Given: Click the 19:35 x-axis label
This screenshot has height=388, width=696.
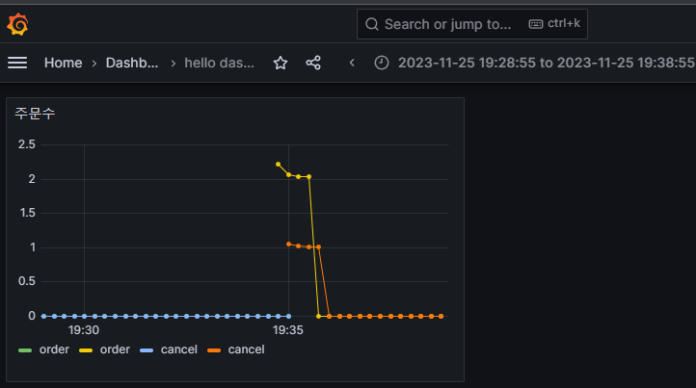Looking at the screenshot, I should (288, 330).
